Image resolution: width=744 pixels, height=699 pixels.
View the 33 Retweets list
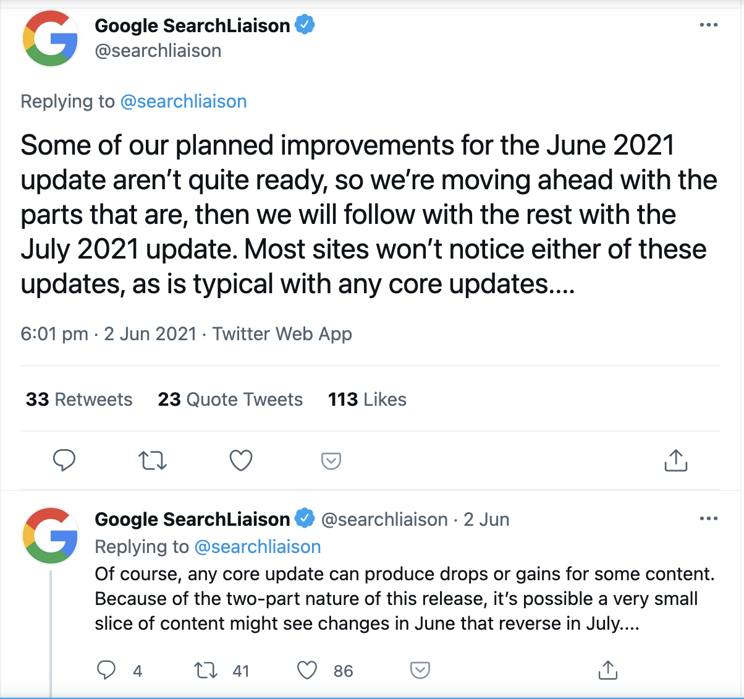[79, 400]
